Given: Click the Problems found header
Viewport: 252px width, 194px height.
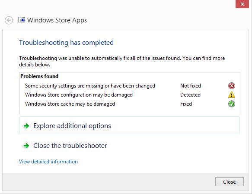Looking at the screenshot, I should 39,76.
